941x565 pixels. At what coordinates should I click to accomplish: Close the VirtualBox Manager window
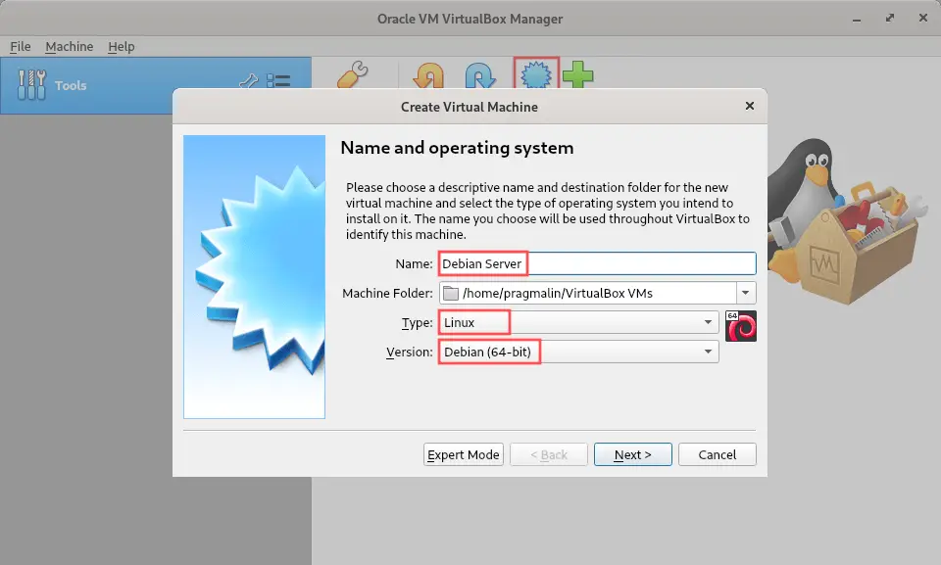pos(923,18)
